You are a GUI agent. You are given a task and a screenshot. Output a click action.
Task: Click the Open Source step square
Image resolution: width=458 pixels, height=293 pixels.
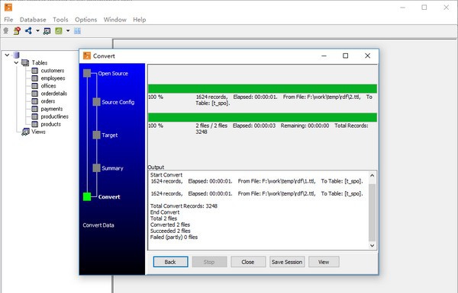[87, 73]
